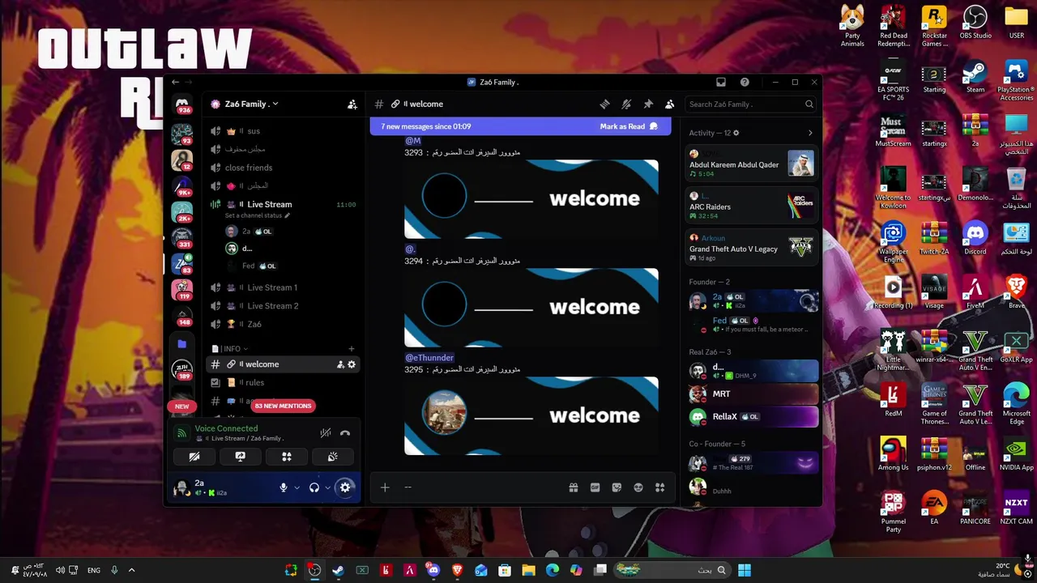Open member MRT in member list

pos(752,394)
